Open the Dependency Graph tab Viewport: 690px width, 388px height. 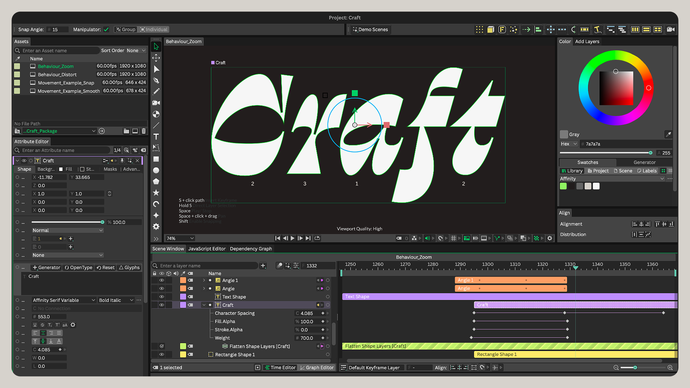click(x=250, y=248)
